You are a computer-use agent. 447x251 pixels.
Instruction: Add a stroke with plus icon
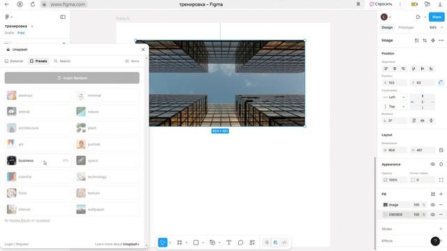(x=441, y=229)
